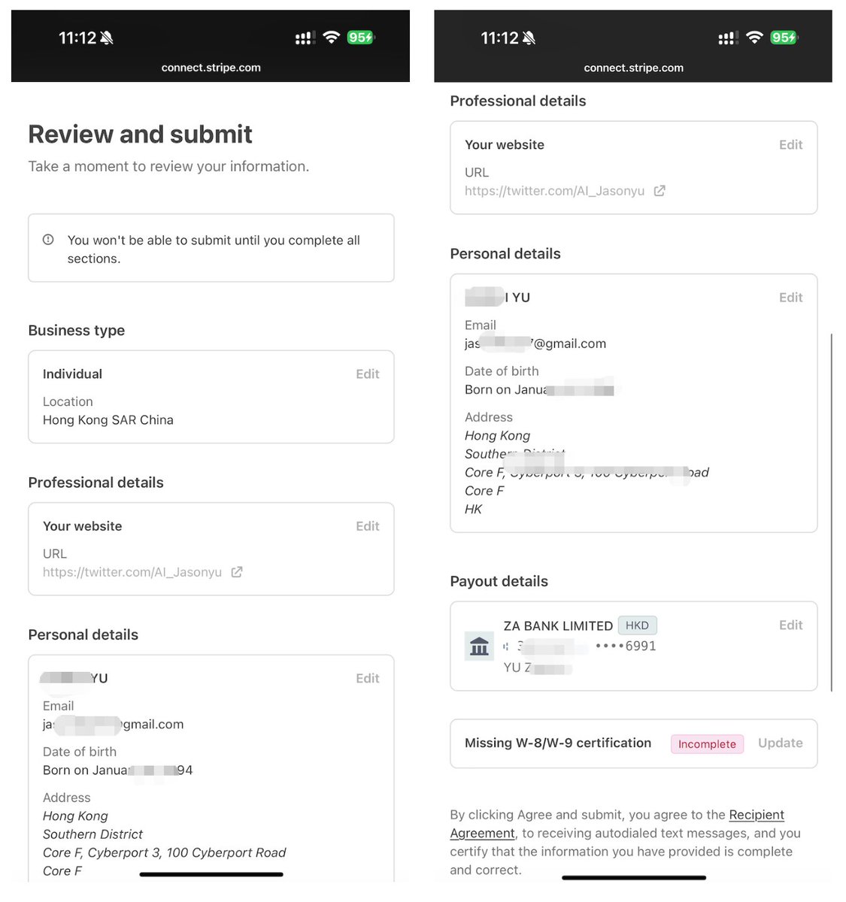The height and width of the screenshot is (902, 846).
Task: Edit the Individual business type section
Action: click(367, 374)
